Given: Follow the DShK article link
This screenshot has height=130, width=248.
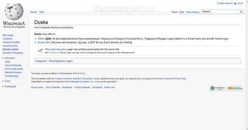Looking at the screenshot, I should point(41,39).
